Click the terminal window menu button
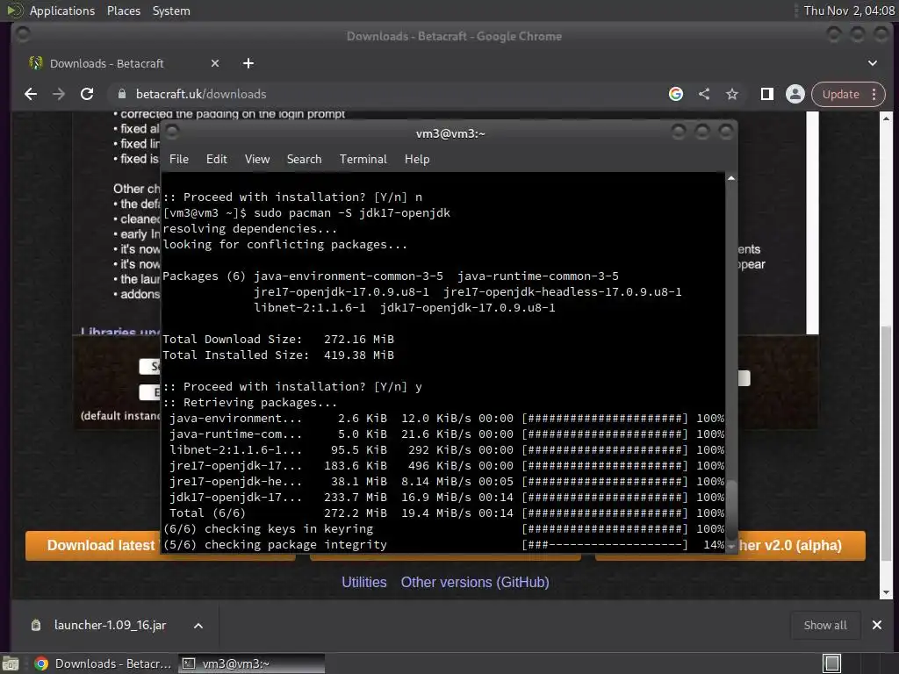 [171, 133]
